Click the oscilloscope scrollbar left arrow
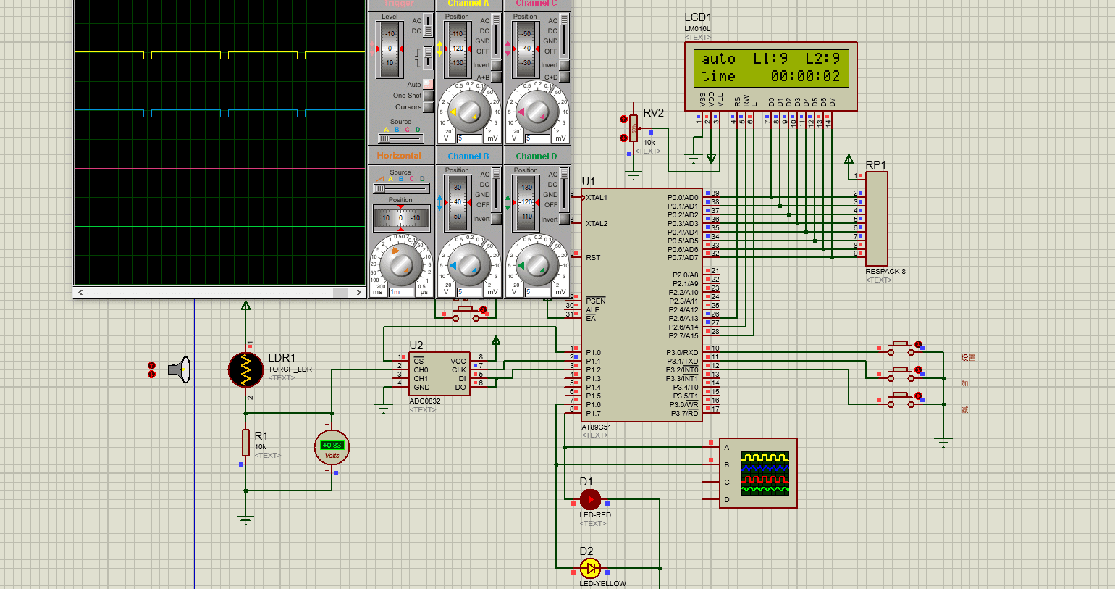The image size is (1115, 589). click(x=80, y=292)
